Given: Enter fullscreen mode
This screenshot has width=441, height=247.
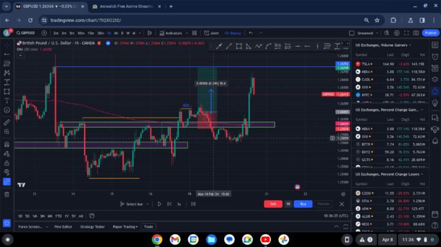Looking at the screenshot, I should coord(407,33).
